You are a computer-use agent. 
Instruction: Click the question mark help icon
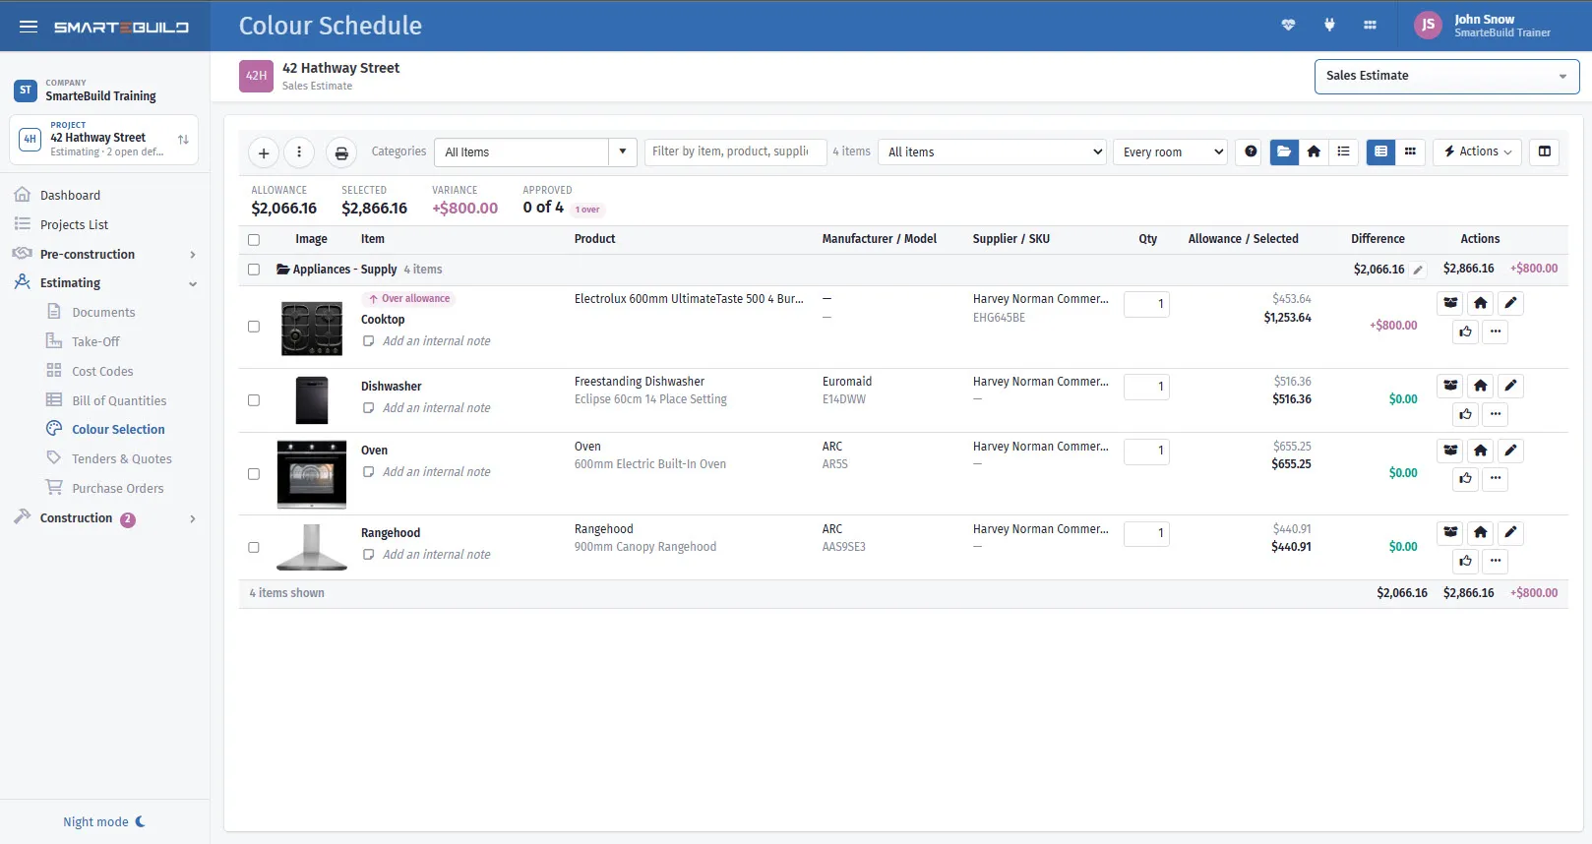coord(1251,151)
